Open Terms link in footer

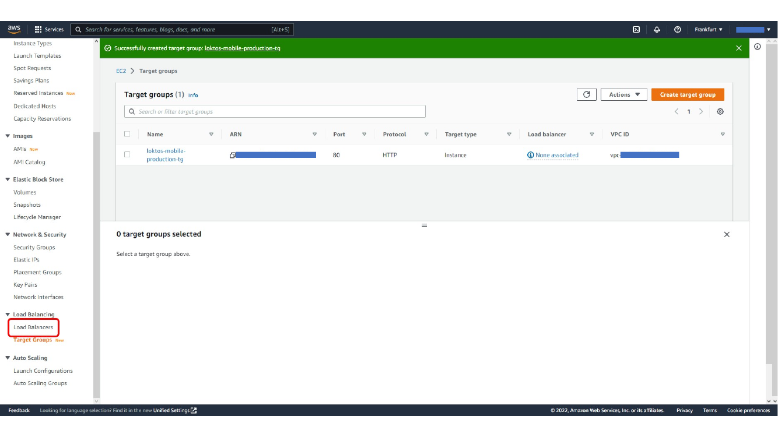pyautogui.click(x=710, y=411)
